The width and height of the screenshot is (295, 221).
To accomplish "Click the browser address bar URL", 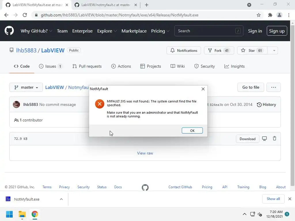I will tap(120, 15).
